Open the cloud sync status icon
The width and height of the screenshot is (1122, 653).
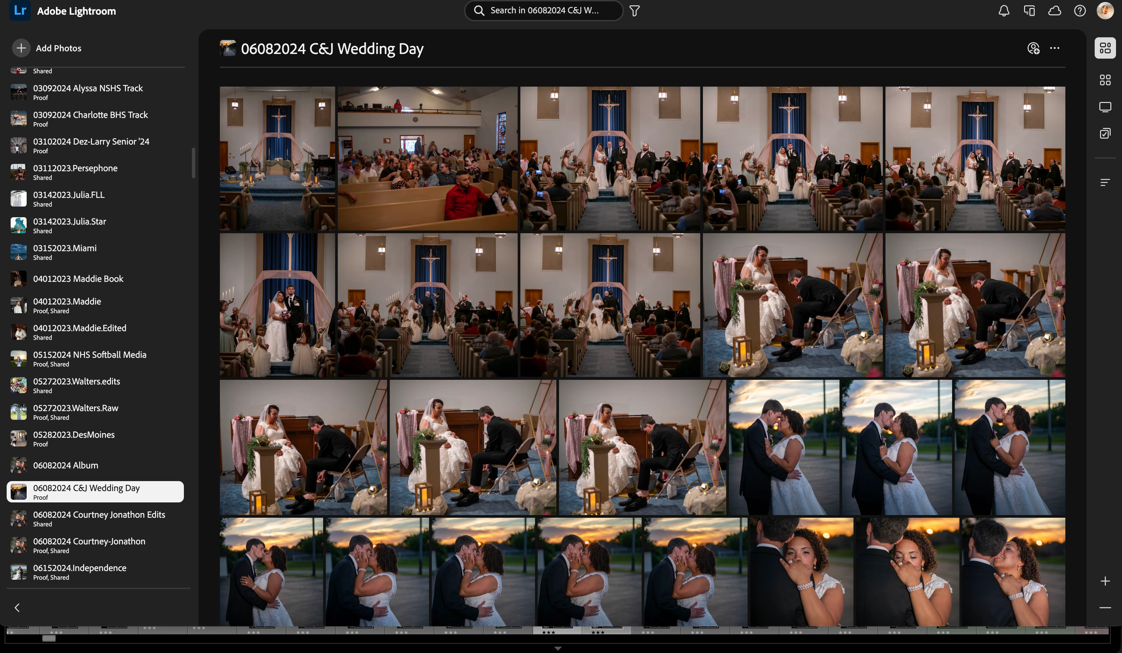(x=1054, y=11)
